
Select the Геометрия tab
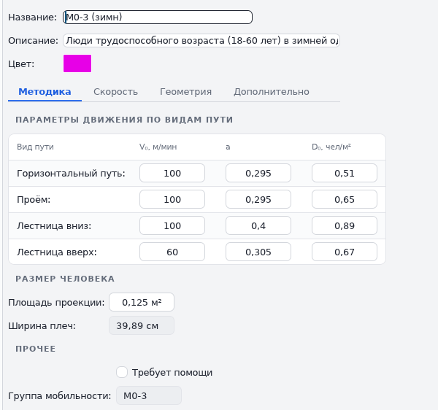coord(185,92)
